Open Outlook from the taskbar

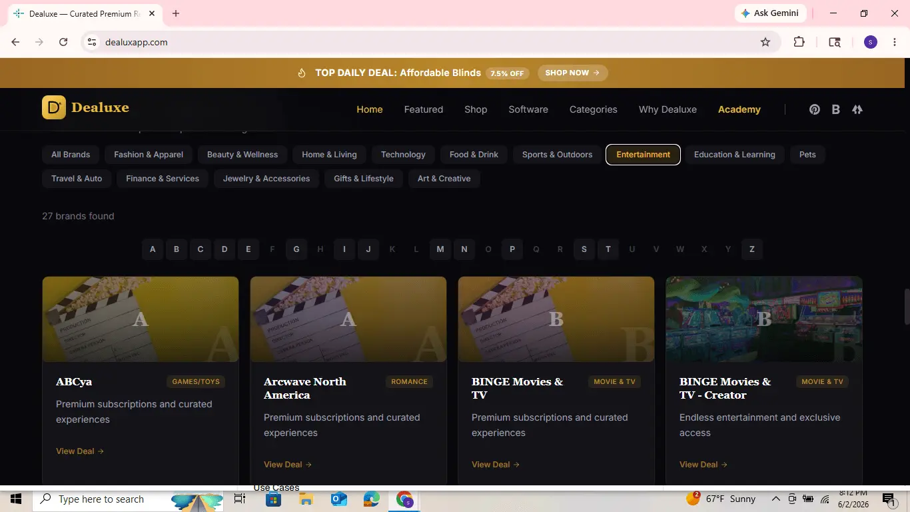(338, 499)
